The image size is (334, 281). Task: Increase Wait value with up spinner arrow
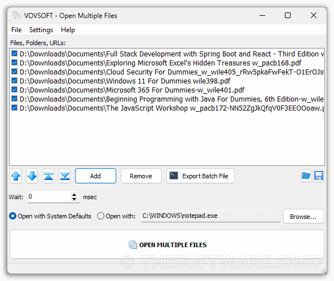[x=74, y=195]
